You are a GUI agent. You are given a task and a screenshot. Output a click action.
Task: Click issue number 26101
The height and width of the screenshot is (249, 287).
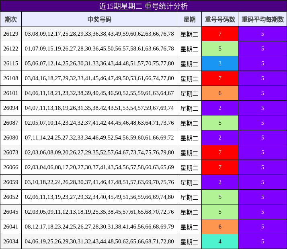pos(11,93)
